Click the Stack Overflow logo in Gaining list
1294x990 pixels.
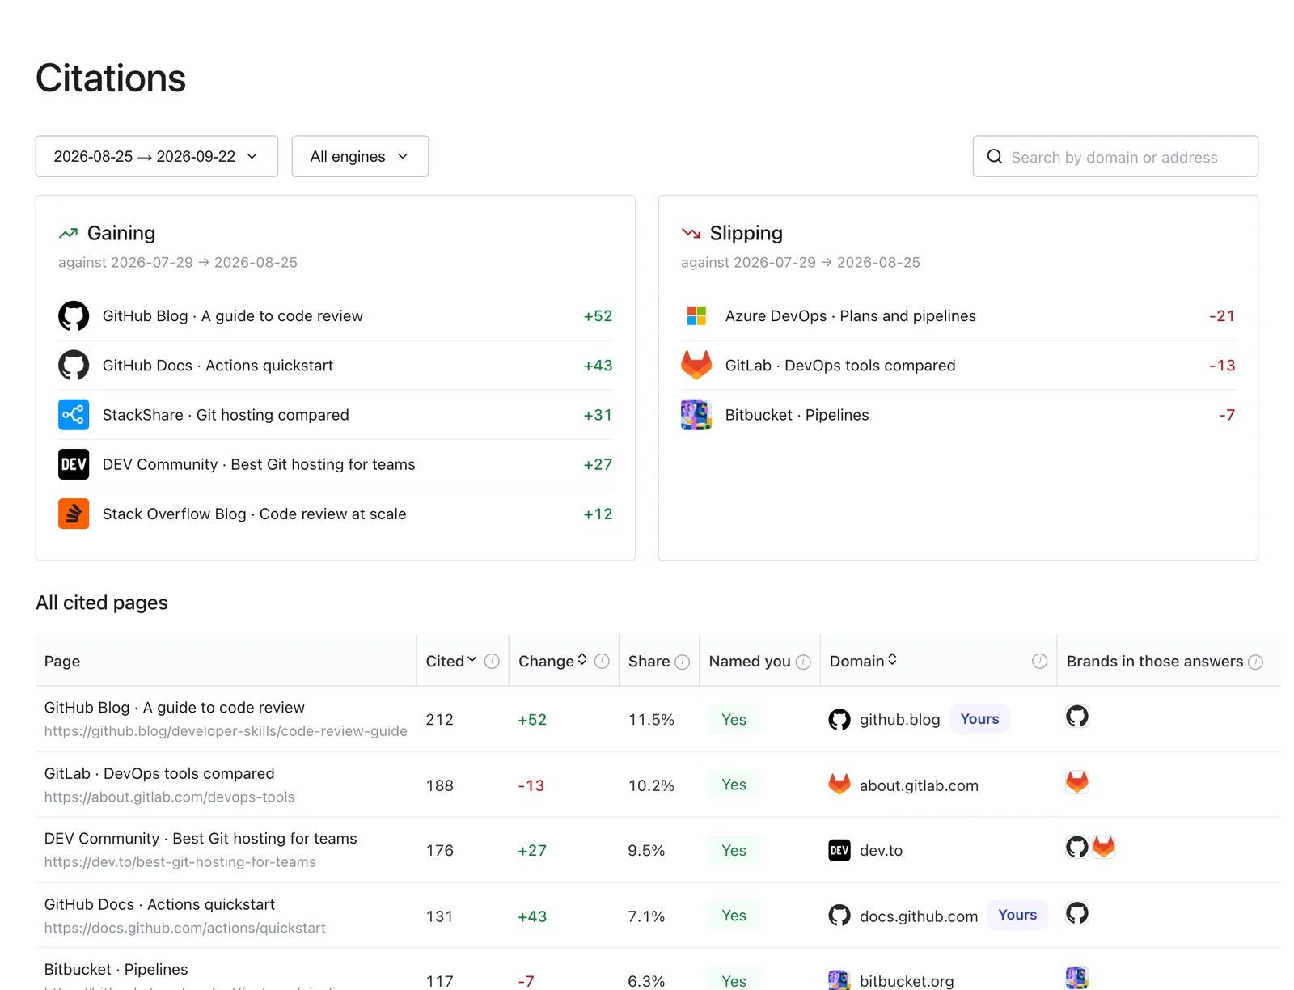click(x=74, y=514)
